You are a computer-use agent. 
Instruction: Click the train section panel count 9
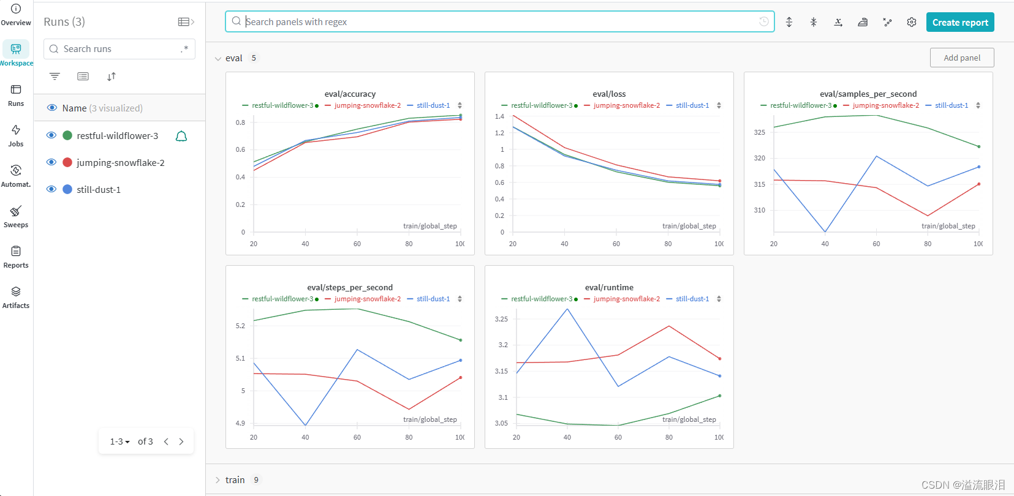pyautogui.click(x=256, y=480)
